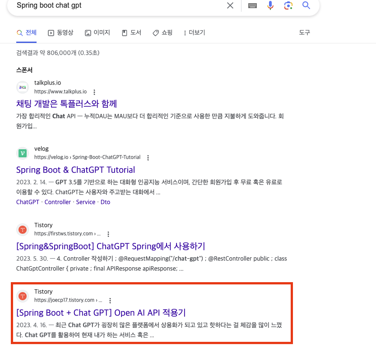The height and width of the screenshot is (345, 376).
Task: Click the talkplus.io site favicon
Action: pyautogui.click(x=23, y=87)
